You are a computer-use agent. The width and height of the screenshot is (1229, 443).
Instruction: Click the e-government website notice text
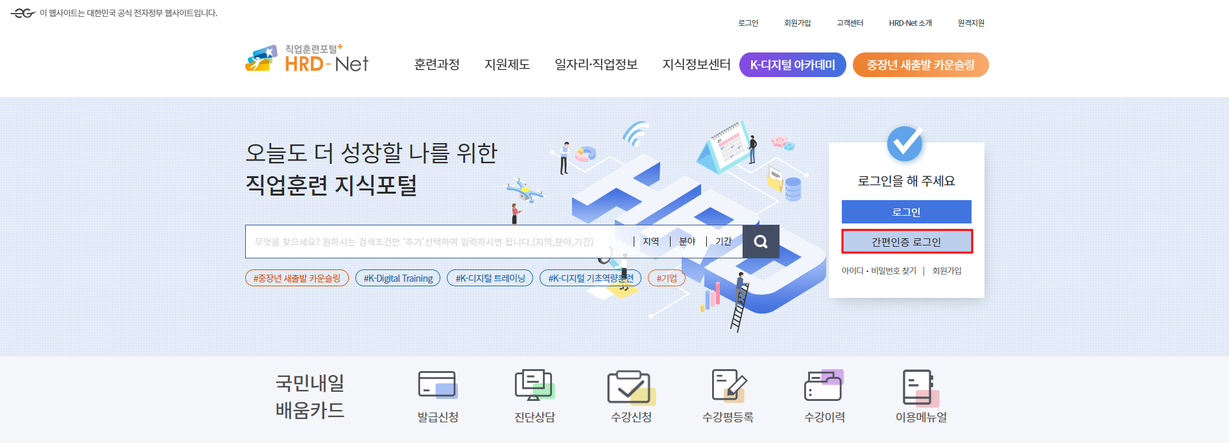point(128,13)
